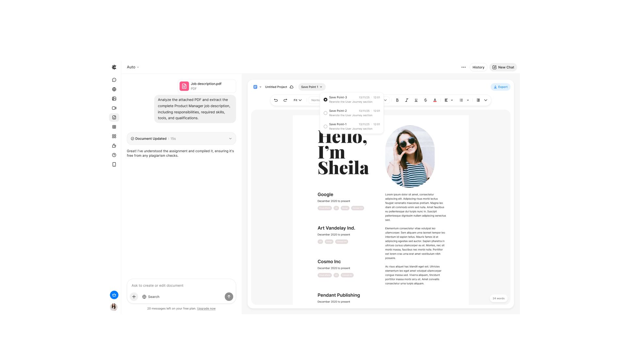Select the Save Point-2 radio button

click(325, 113)
